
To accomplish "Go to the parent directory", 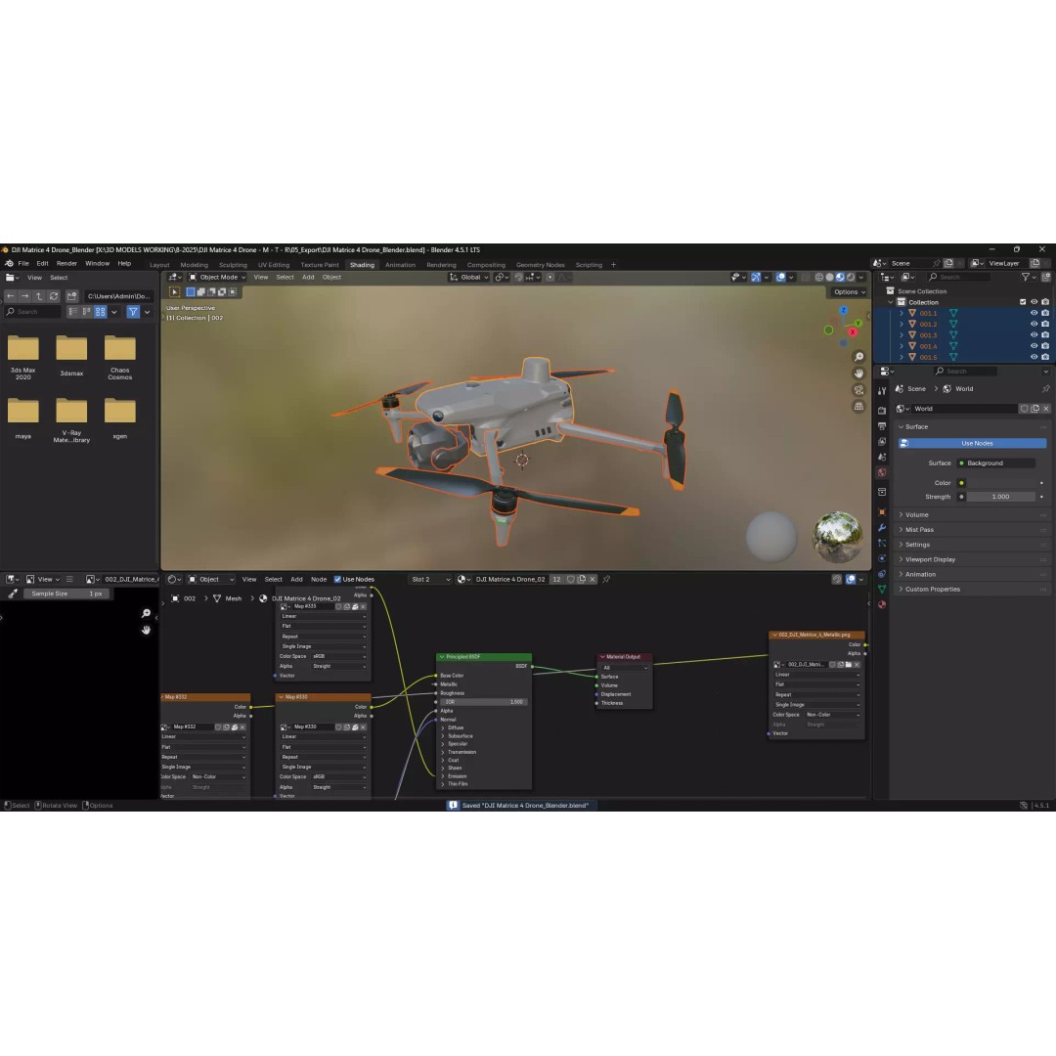I will click(39, 296).
